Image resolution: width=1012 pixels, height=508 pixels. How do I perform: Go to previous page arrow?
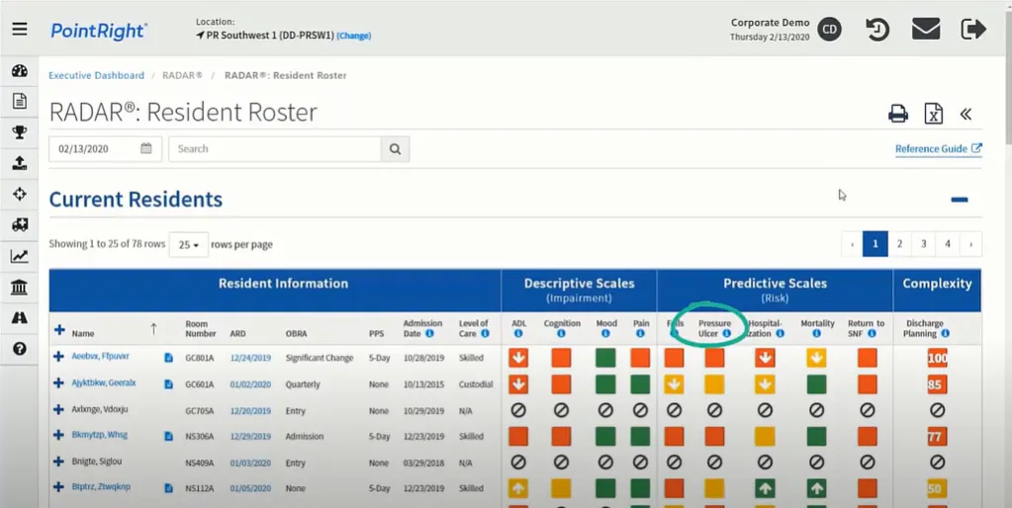coord(852,244)
